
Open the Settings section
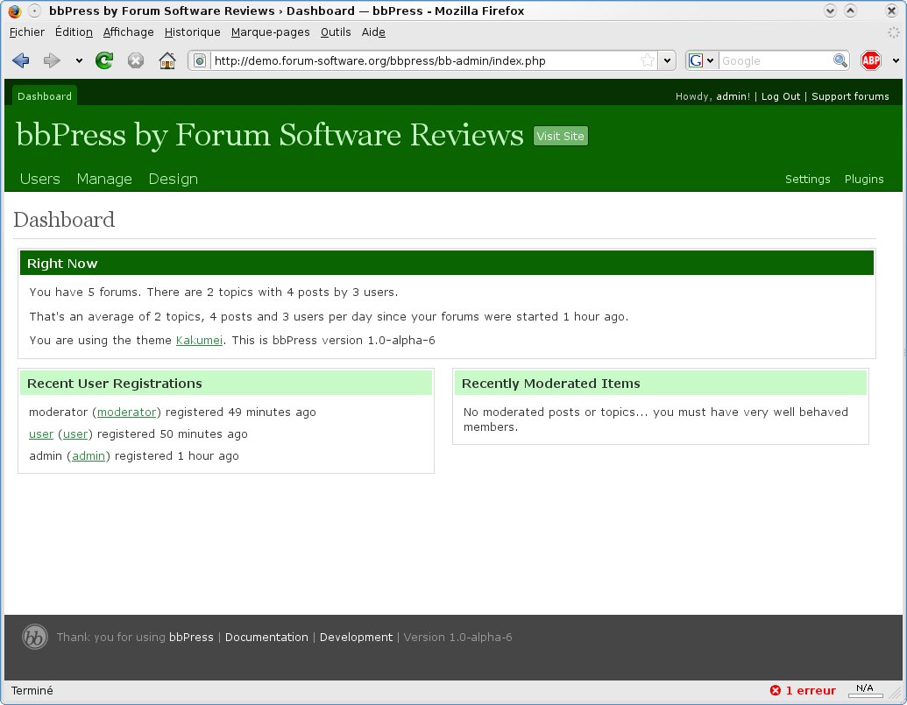click(807, 180)
